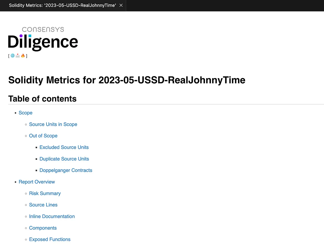Close the Solidity Metrics tab
324x247 pixels.
click(x=121, y=6)
